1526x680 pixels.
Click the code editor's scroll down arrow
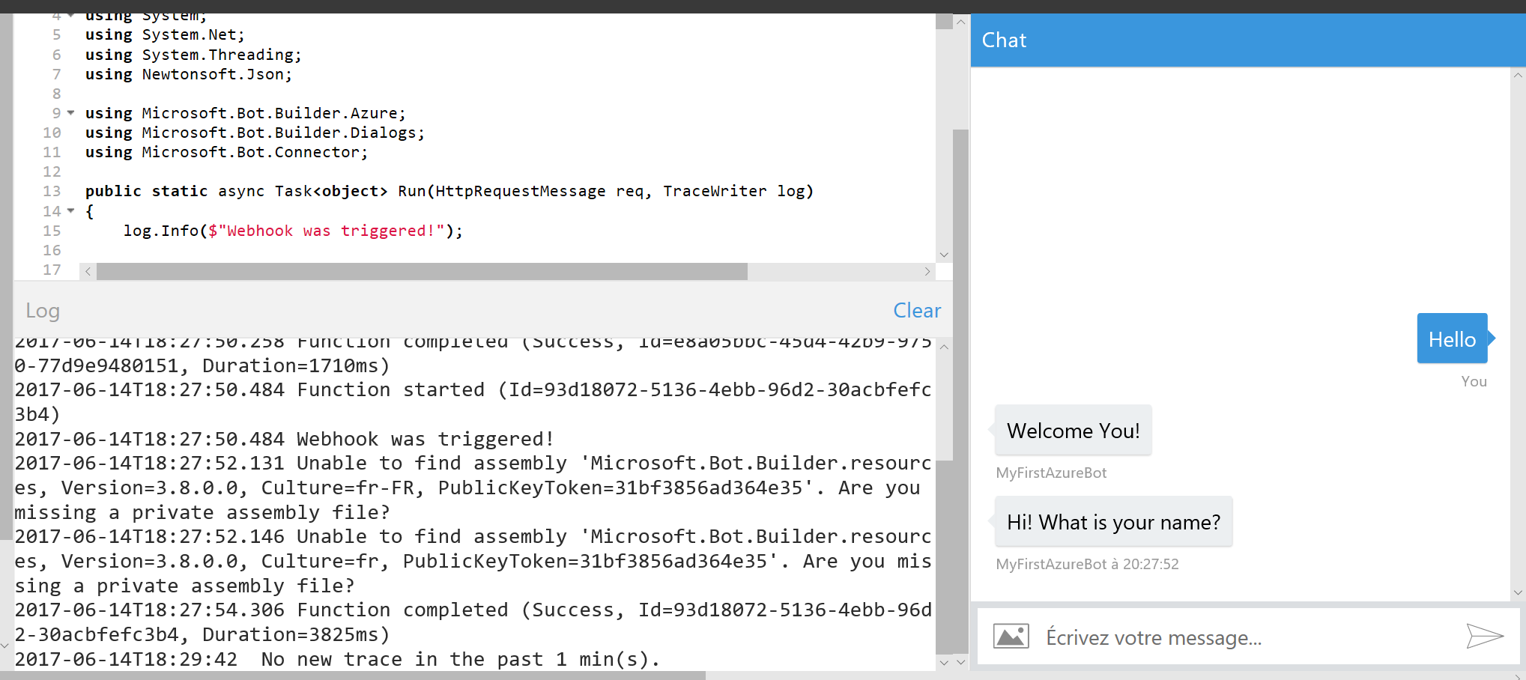[944, 255]
